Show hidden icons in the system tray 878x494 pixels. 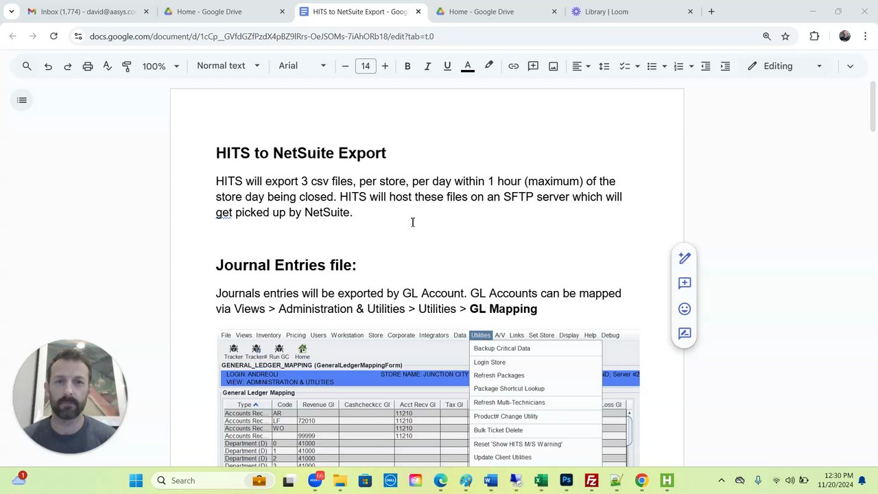tap(721, 480)
